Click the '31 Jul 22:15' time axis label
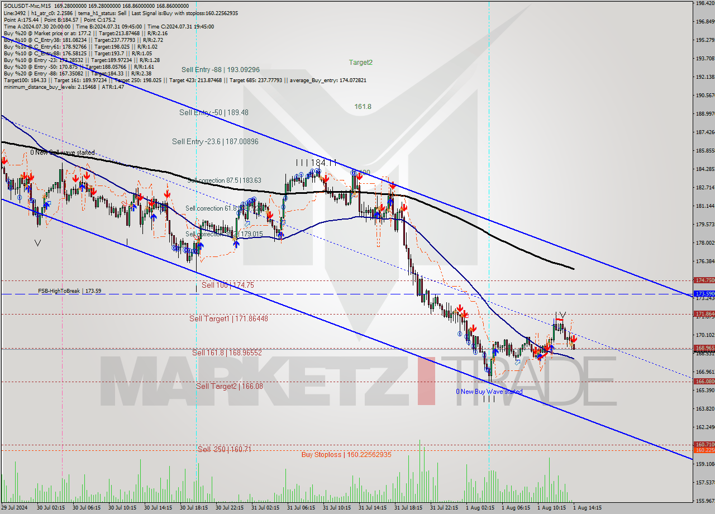The image size is (715, 514). click(x=445, y=508)
